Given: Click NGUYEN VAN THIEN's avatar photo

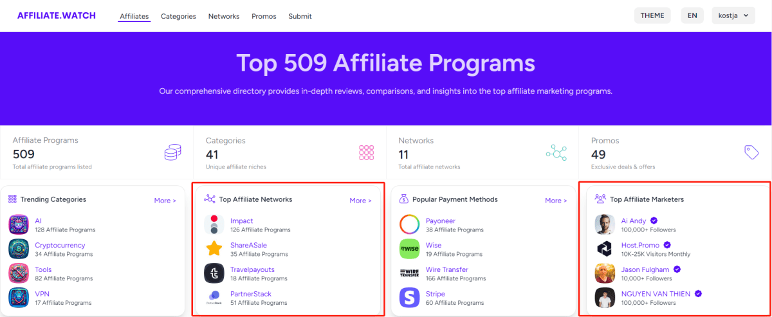Looking at the screenshot, I should click(605, 298).
